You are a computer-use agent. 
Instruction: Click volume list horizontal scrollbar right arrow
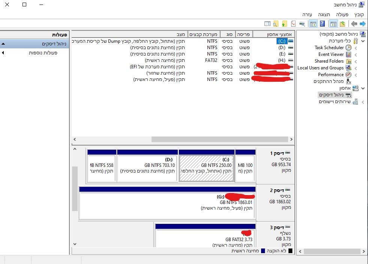pos(291,139)
